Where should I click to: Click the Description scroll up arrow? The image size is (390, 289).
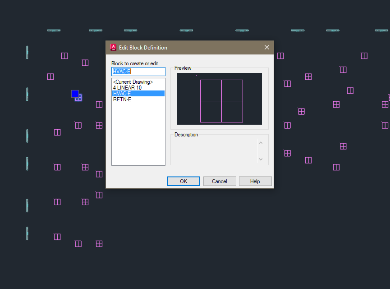261,142
